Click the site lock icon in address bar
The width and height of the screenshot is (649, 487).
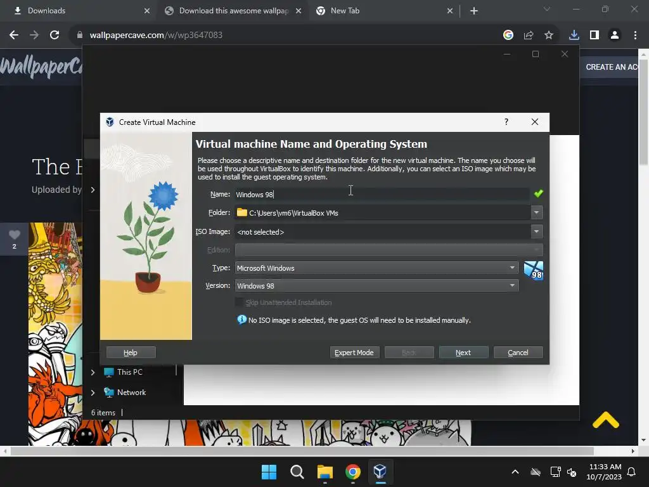79,36
